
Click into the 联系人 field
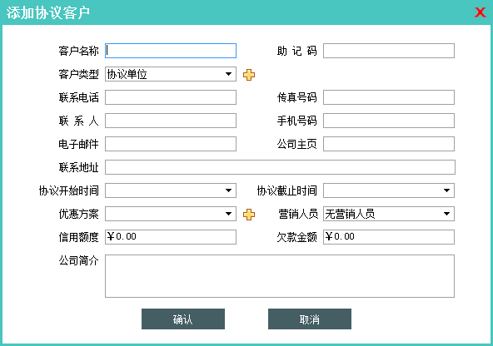[x=171, y=121]
